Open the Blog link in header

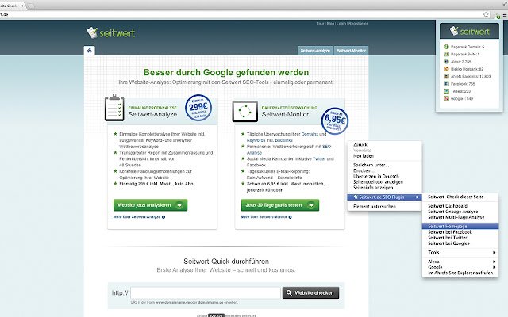point(330,24)
